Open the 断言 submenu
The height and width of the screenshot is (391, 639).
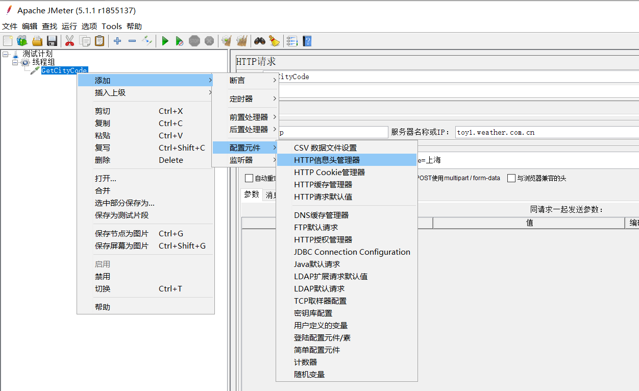click(x=245, y=81)
